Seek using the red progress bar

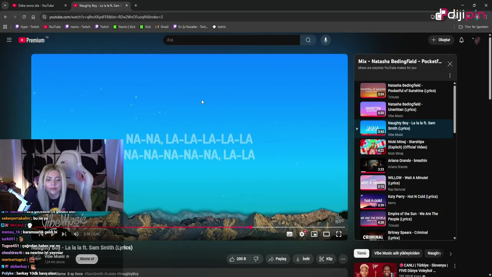pyautogui.click(x=189, y=227)
